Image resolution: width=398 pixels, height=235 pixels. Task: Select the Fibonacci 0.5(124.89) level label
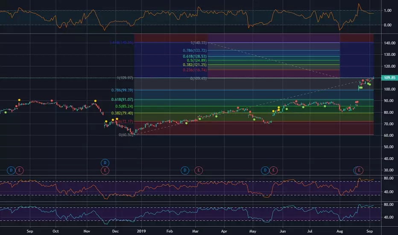(197, 61)
